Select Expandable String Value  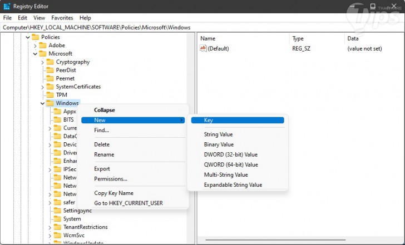tap(238, 184)
